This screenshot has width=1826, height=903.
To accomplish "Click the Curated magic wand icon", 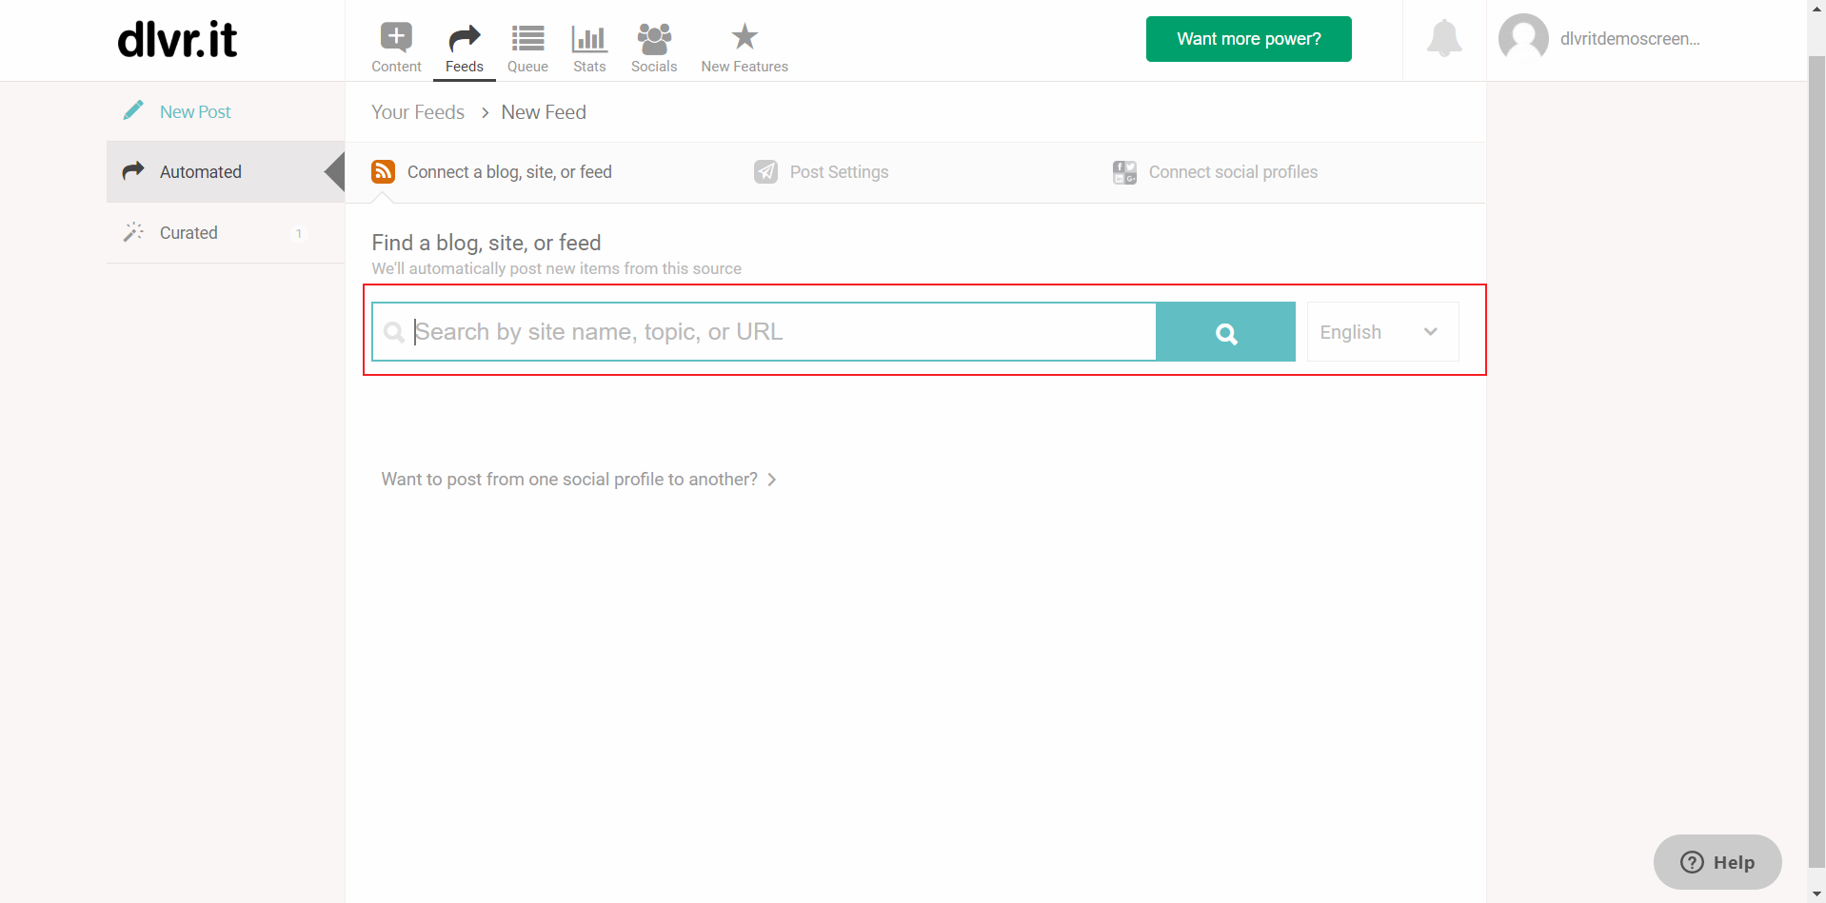I will click(133, 232).
